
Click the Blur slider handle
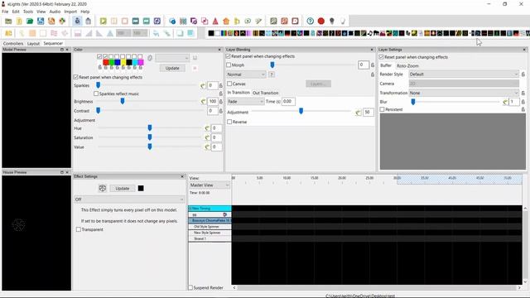click(x=413, y=102)
